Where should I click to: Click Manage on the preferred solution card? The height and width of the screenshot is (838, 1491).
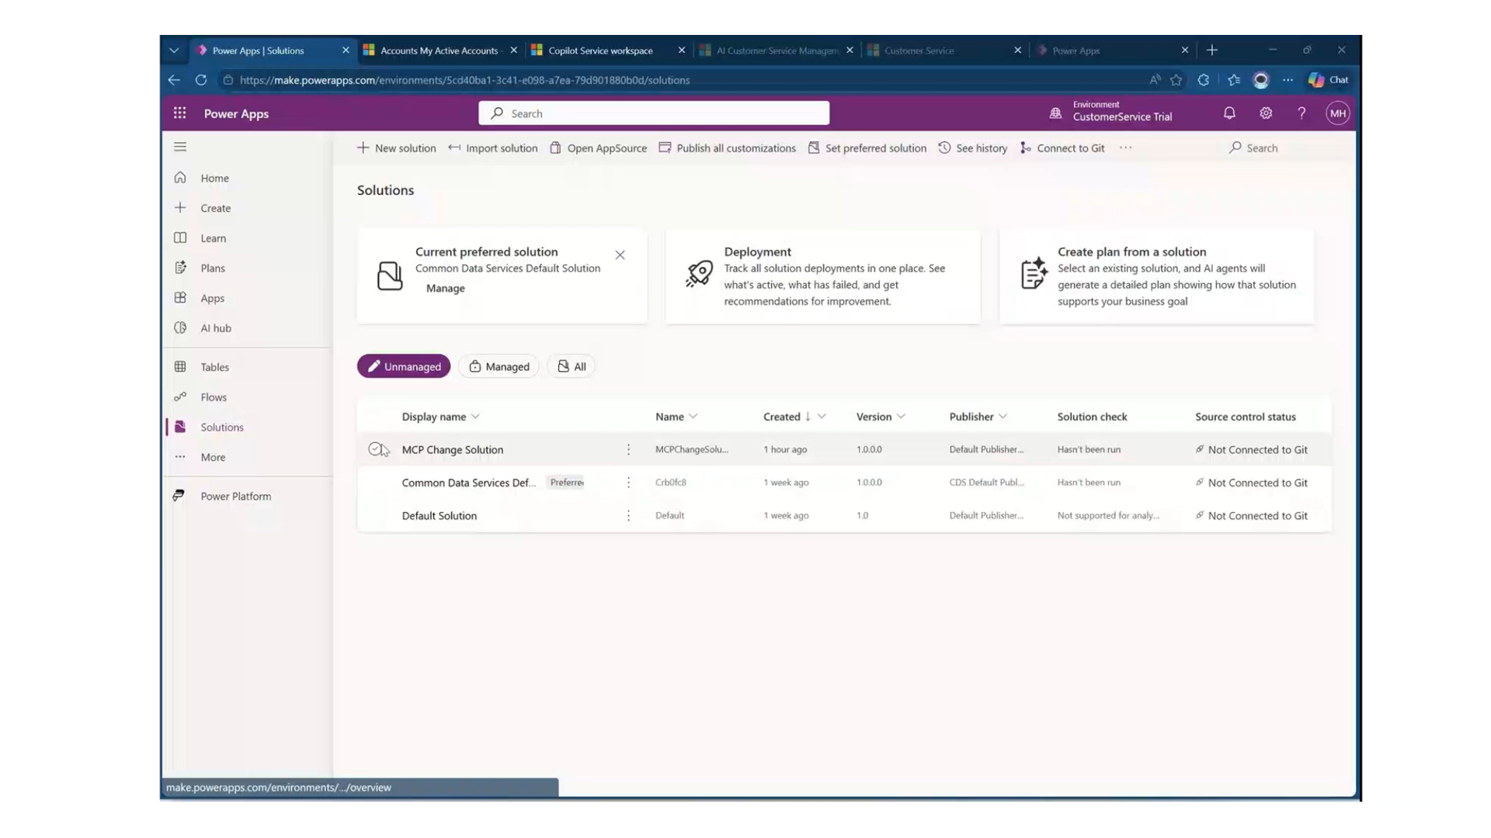[445, 288]
